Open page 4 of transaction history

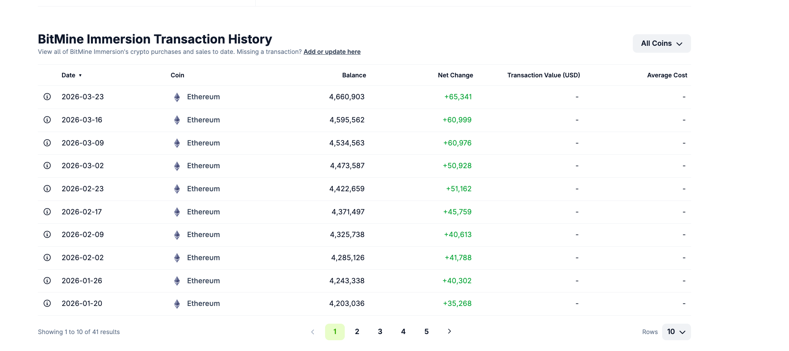pyautogui.click(x=403, y=332)
